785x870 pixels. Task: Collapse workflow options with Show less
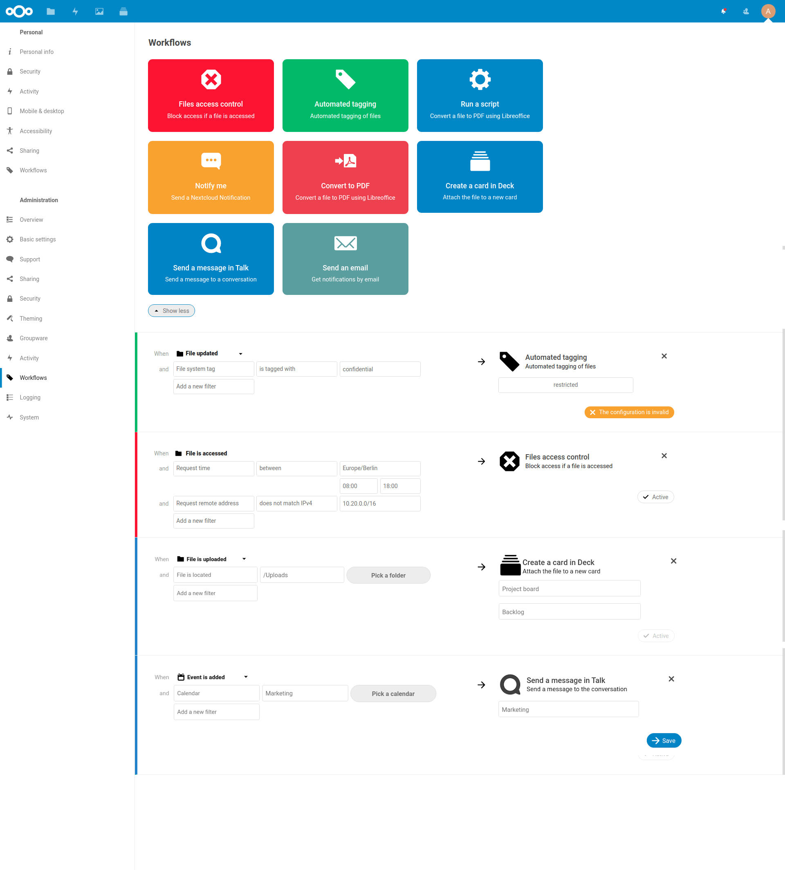(171, 310)
